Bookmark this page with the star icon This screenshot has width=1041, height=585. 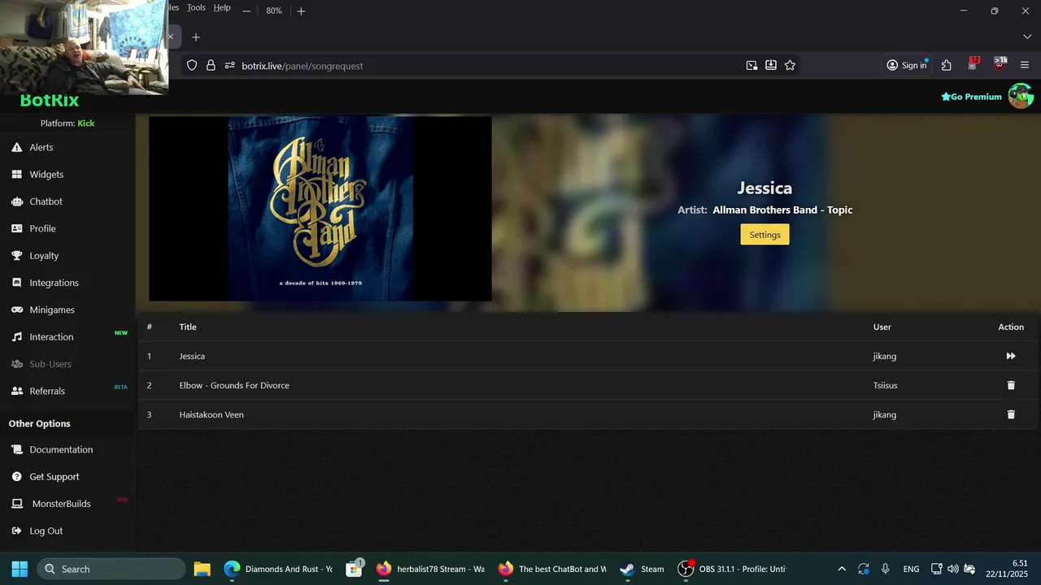click(x=790, y=66)
